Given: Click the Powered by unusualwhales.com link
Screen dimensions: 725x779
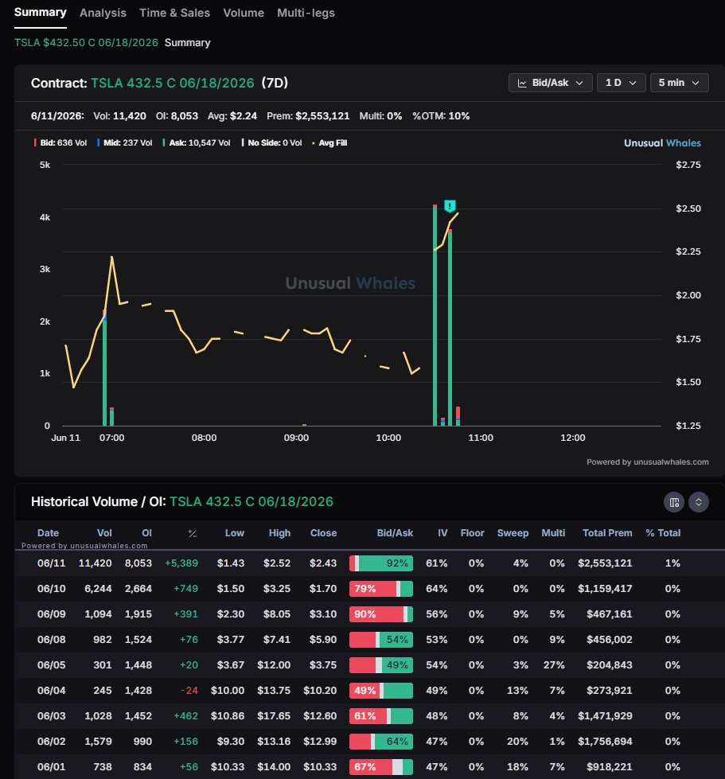Looking at the screenshot, I should 648,462.
